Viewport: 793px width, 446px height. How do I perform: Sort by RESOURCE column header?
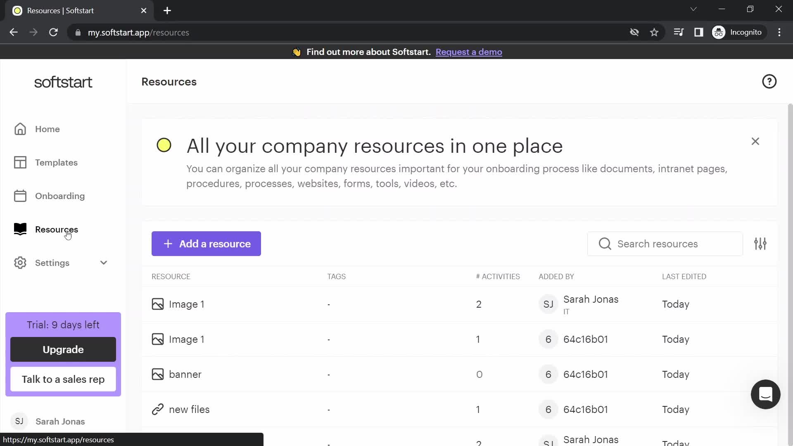171,276
